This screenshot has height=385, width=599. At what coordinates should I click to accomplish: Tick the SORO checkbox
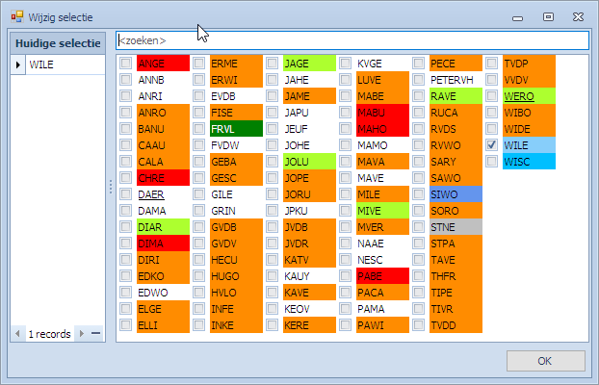pos(418,211)
